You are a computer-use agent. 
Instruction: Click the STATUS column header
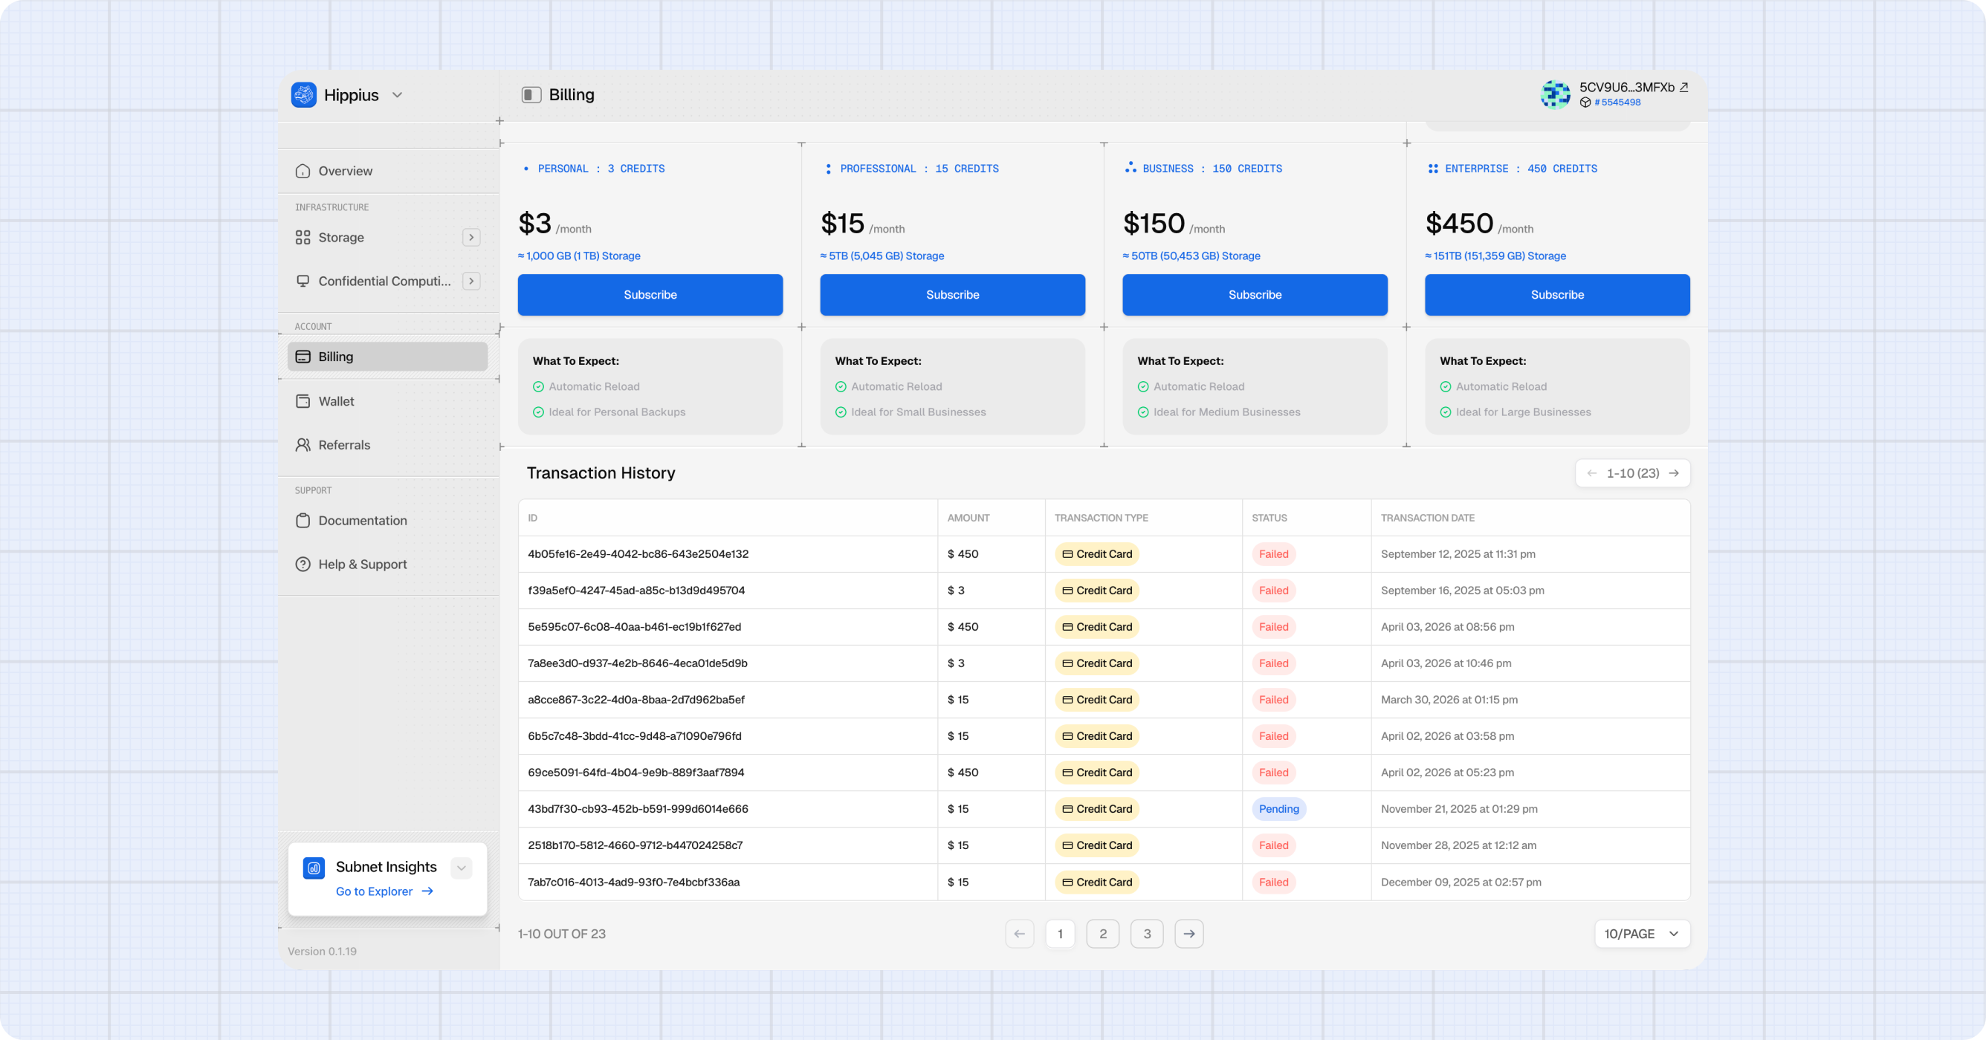1269,519
